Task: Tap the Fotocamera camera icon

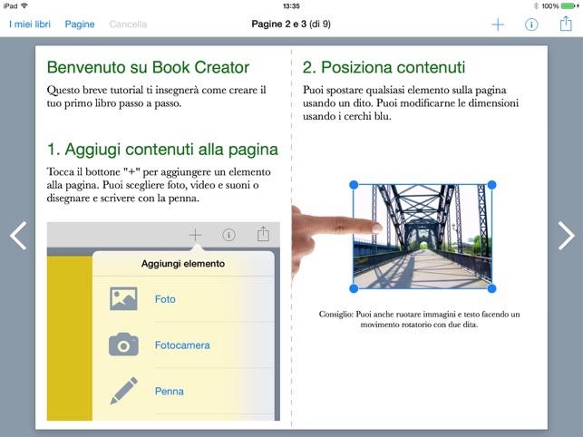Action: (123, 345)
